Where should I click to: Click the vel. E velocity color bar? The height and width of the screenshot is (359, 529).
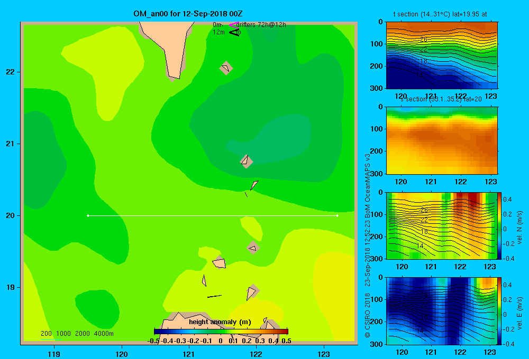tap(499, 311)
